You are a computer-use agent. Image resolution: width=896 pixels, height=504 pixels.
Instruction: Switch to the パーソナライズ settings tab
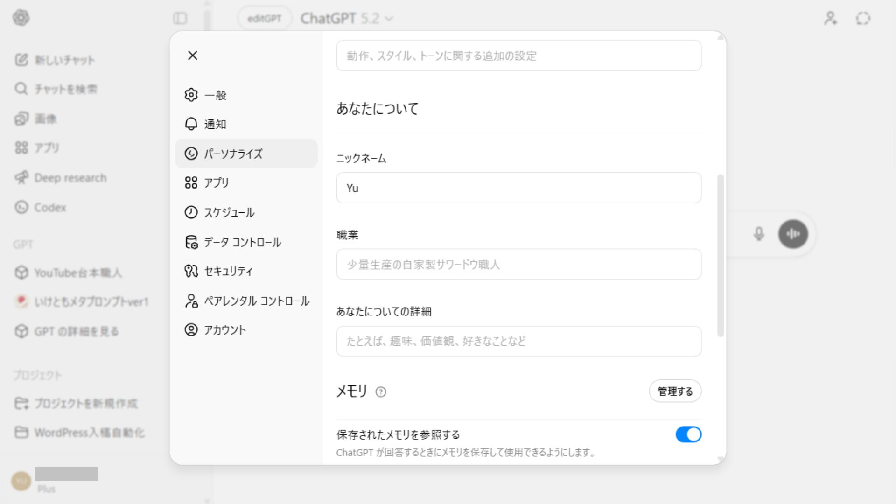tap(233, 154)
